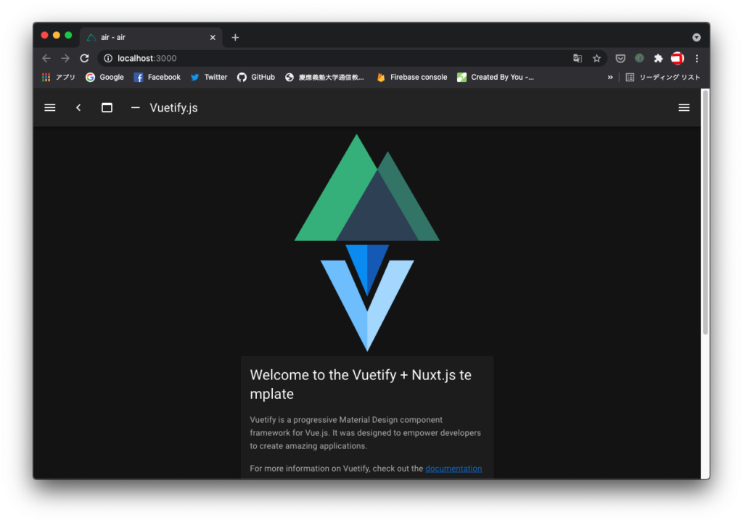Image resolution: width=743 pixels, height=523 pixels.
Task: Click the minus icon before the Vuetify.js title
Action: 135,107
